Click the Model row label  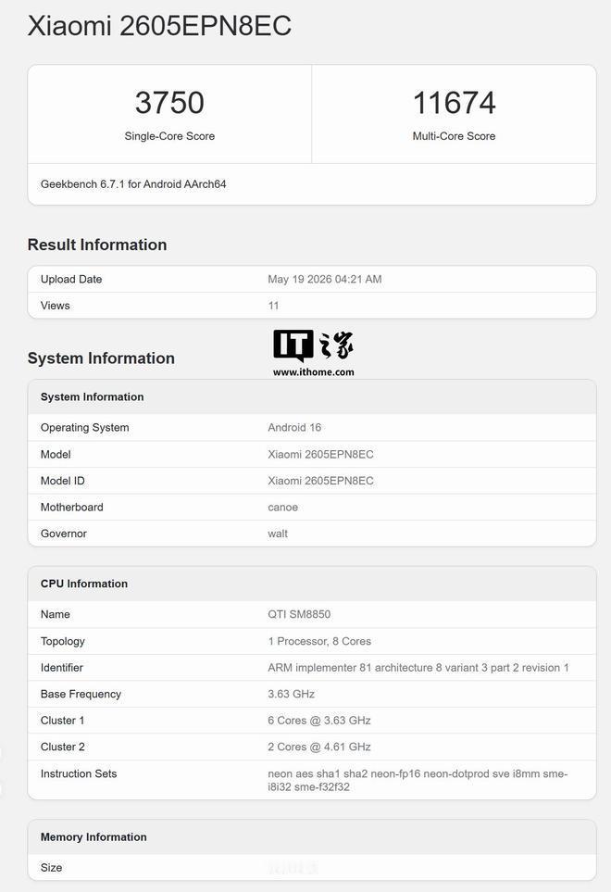pos(56,455)
